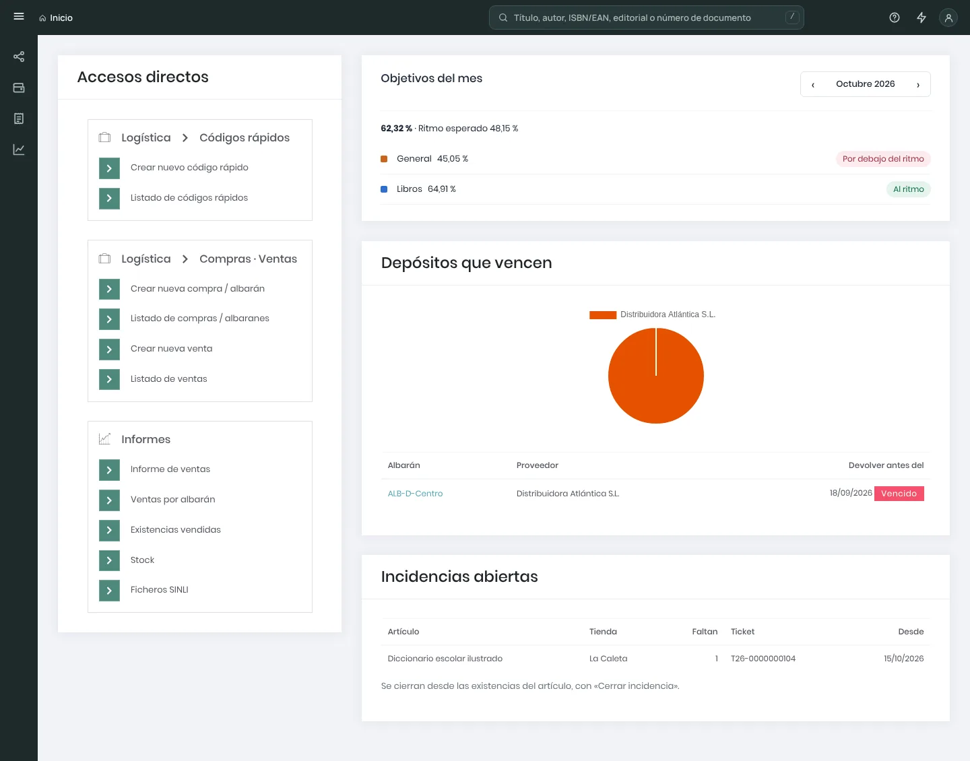The width and height of the screenshot is (970, 761).
Task: Click the search field for título, autor, ISBN
Action: pyautogui.click(x=647, y=18)
